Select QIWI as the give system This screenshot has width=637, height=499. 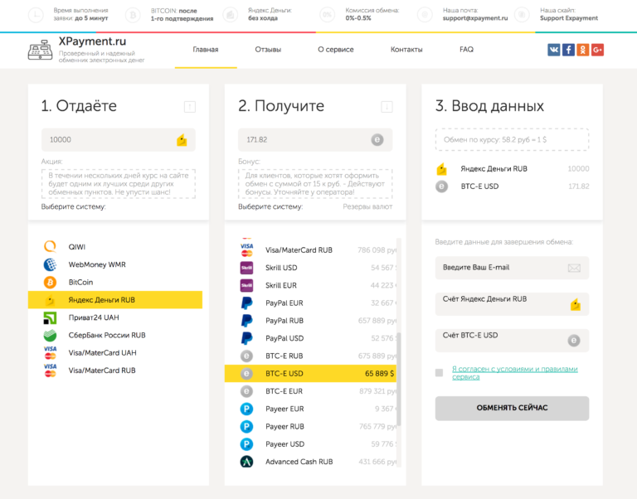115,246
